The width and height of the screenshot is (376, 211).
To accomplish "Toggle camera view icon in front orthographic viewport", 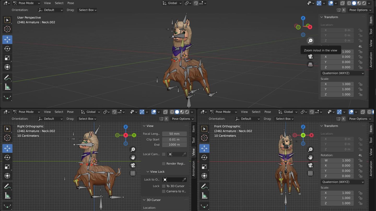I will tap(310, 165).
